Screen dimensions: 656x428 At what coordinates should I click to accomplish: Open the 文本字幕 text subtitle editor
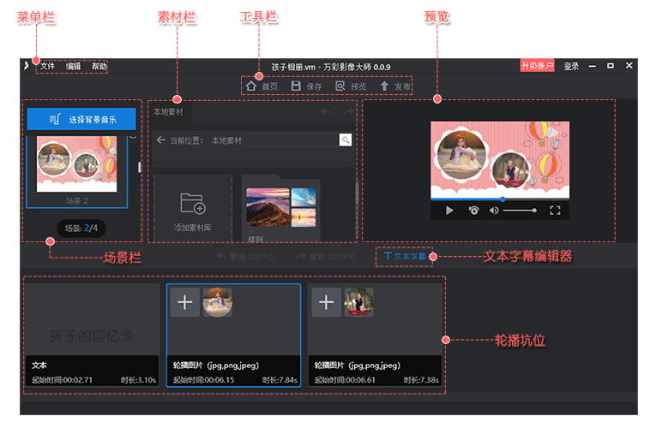point(405,256)
